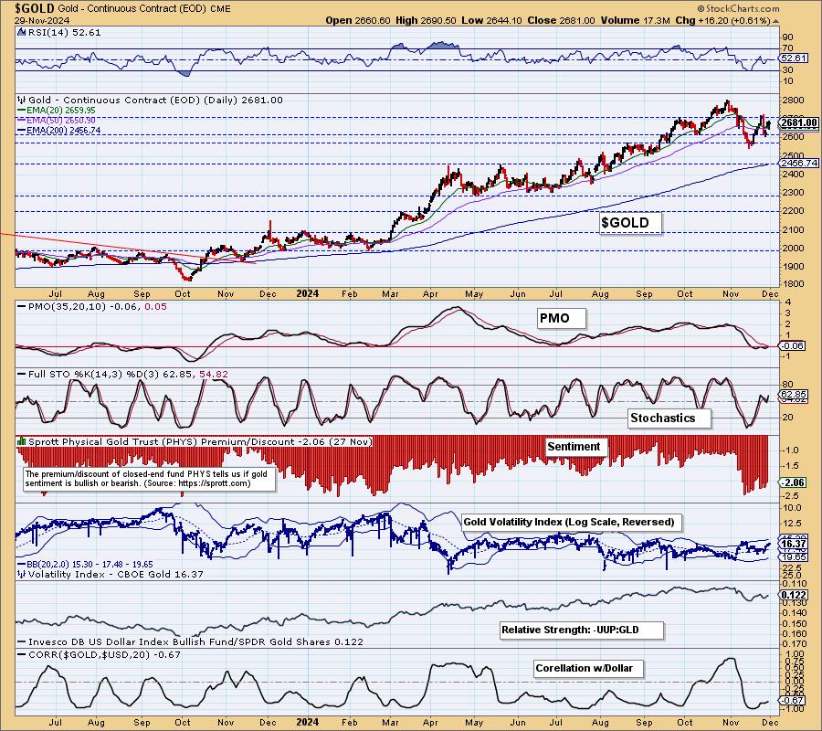
Task: Click the 2024 label on the bottom time axis
Action: [x=307, y=723]
